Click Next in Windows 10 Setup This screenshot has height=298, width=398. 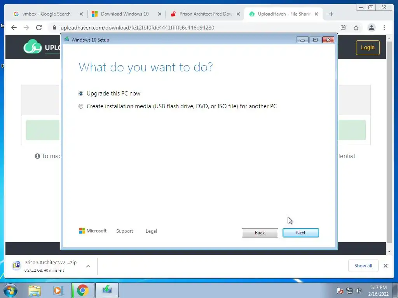tap(300, 233)
